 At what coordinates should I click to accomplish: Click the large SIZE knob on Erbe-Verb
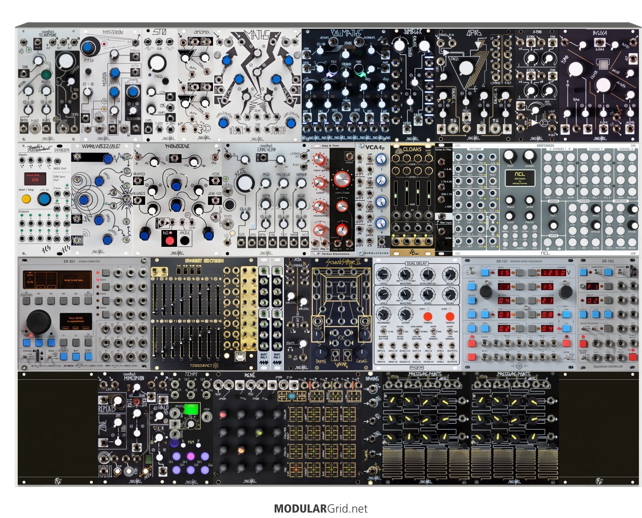pyautogui.click(x=245, y=183)
